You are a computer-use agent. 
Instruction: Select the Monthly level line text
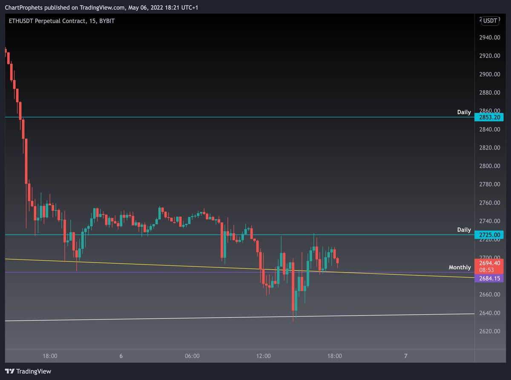(x=460, y=268)
